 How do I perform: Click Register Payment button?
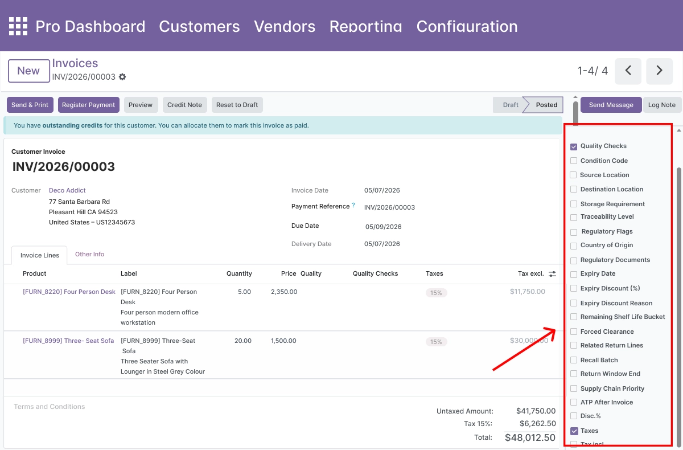click(89, 105)
